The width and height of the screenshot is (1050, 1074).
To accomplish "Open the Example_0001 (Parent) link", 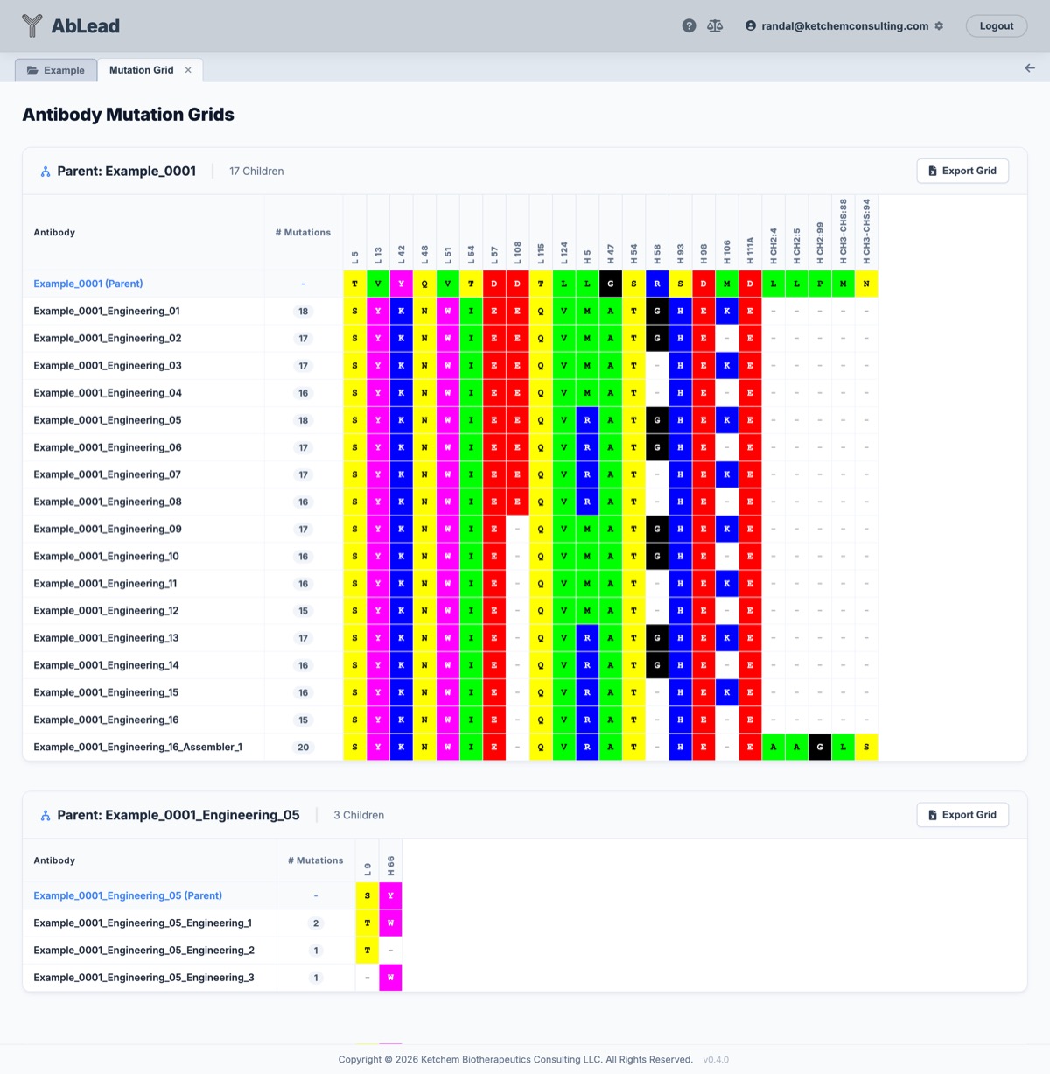I will point(87,284).
